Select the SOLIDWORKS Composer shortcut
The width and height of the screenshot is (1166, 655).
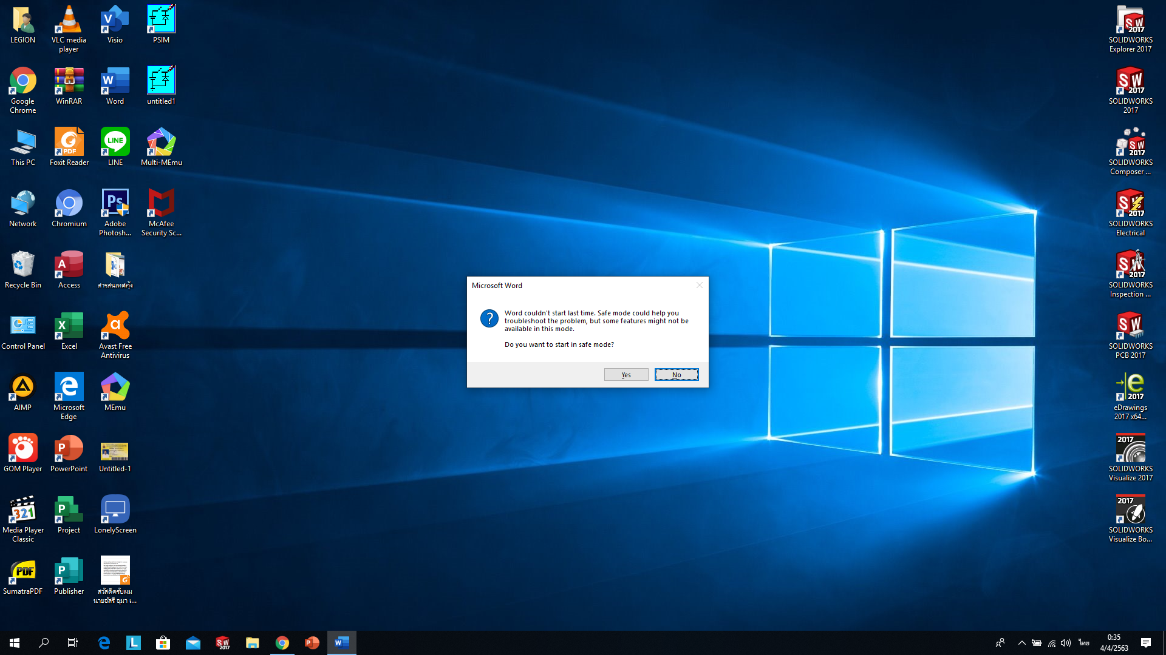[1130, 152]
